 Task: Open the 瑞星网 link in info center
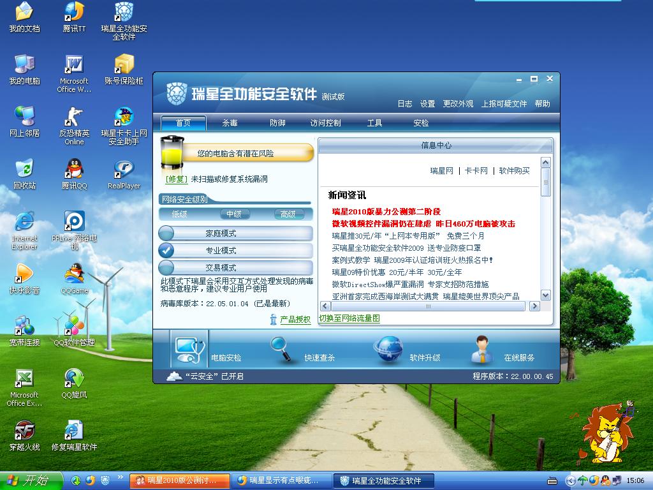[441, 171]
